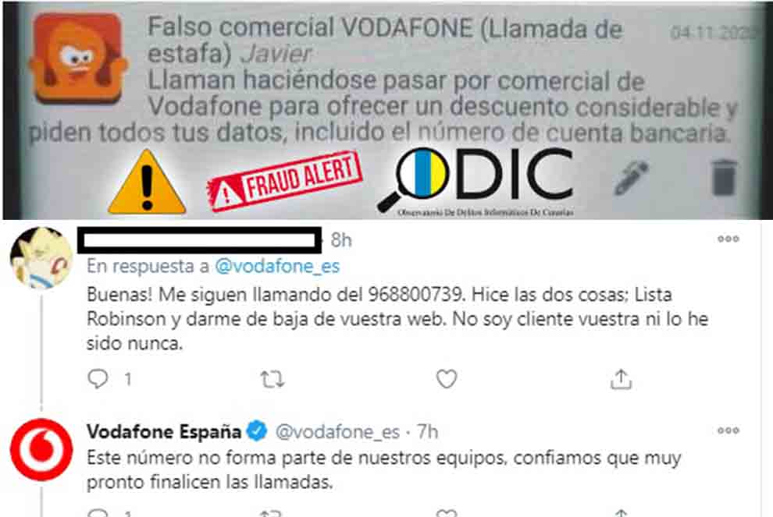This screenshot has height=517, width=773.
Task: Click the yellow warning triangle icon
Action: pos(147,182)
